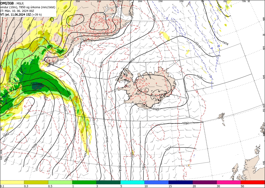The image size is (265, 188).
Task: Click the '25W' longitude label
Action: point(120,1)
